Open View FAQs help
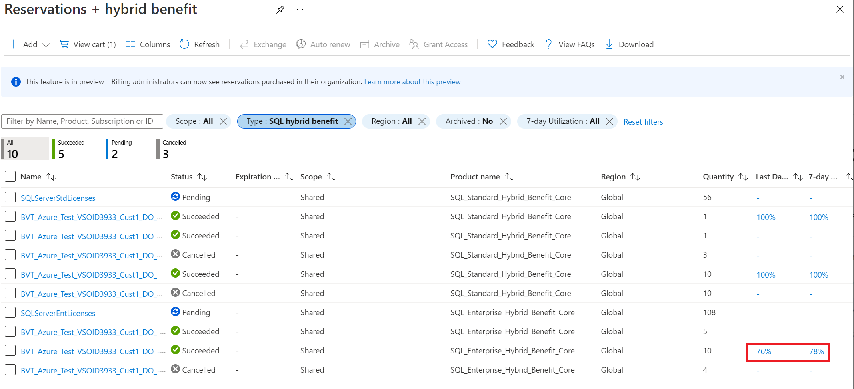The height and width of the screenshot is (389, 854). click(570, 44)
